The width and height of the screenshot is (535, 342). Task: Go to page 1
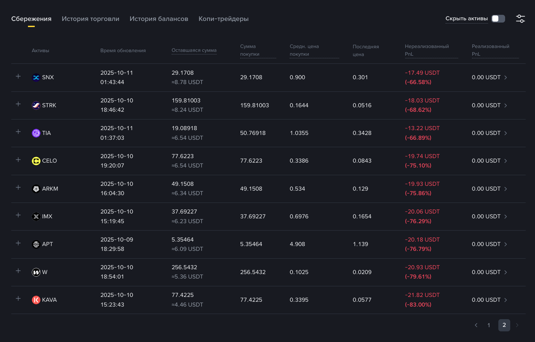click(489, 325)
